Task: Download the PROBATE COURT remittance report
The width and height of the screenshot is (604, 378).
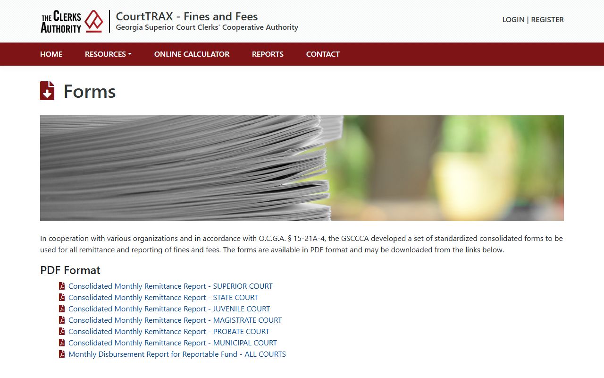Action: click(169, 331)
